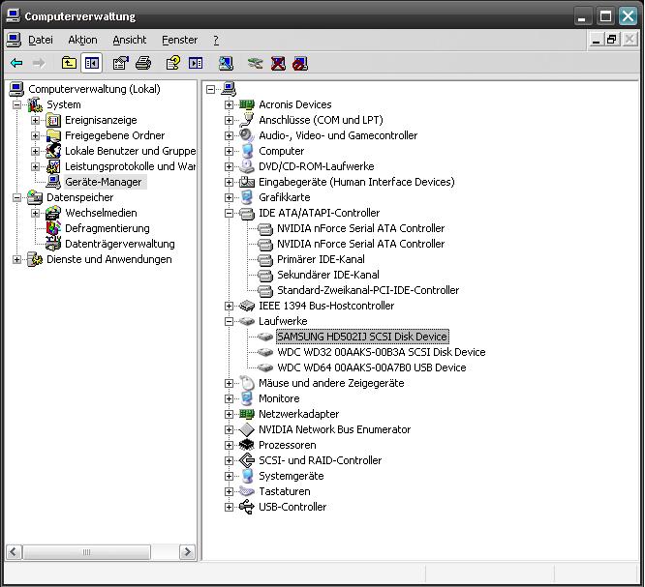Restore the inner MDI child window
The width and height of the screenshot is (645, 587).
click(x=612, y=40)
